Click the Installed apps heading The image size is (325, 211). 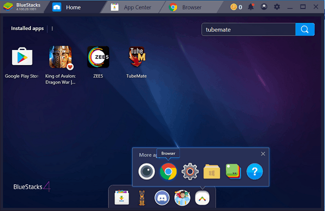(27, 28)
